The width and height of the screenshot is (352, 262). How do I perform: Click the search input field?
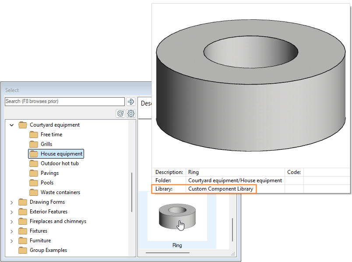click(64, 102)
